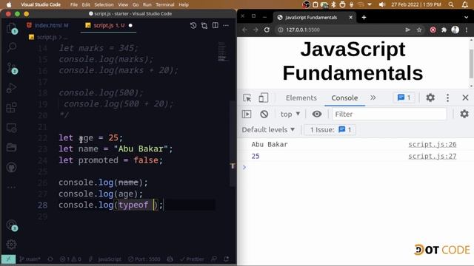Open the problems errors and warnings indicator
This screenshot has height=266, width=474.
tap(70, 259)
